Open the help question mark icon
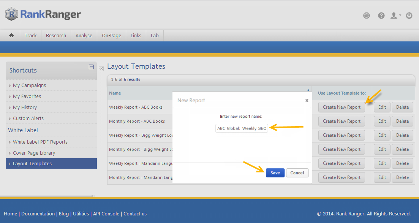 coord(381,16)
